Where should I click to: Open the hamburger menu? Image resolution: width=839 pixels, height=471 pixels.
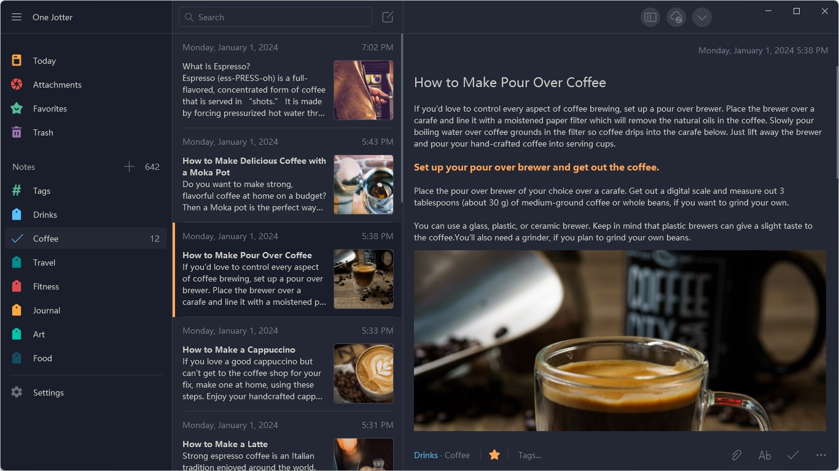click(17, 17)
